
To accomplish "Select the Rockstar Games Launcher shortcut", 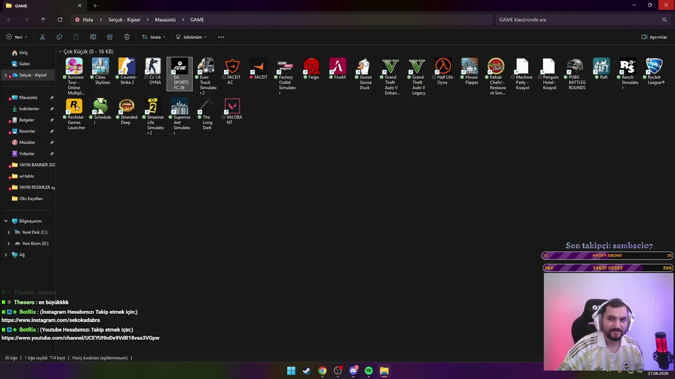I will click(74, 114).
